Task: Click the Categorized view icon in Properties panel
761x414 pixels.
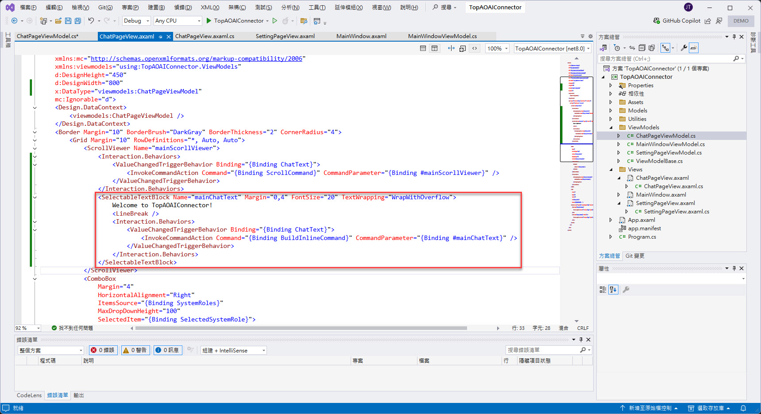Action: tap(603, 290)
